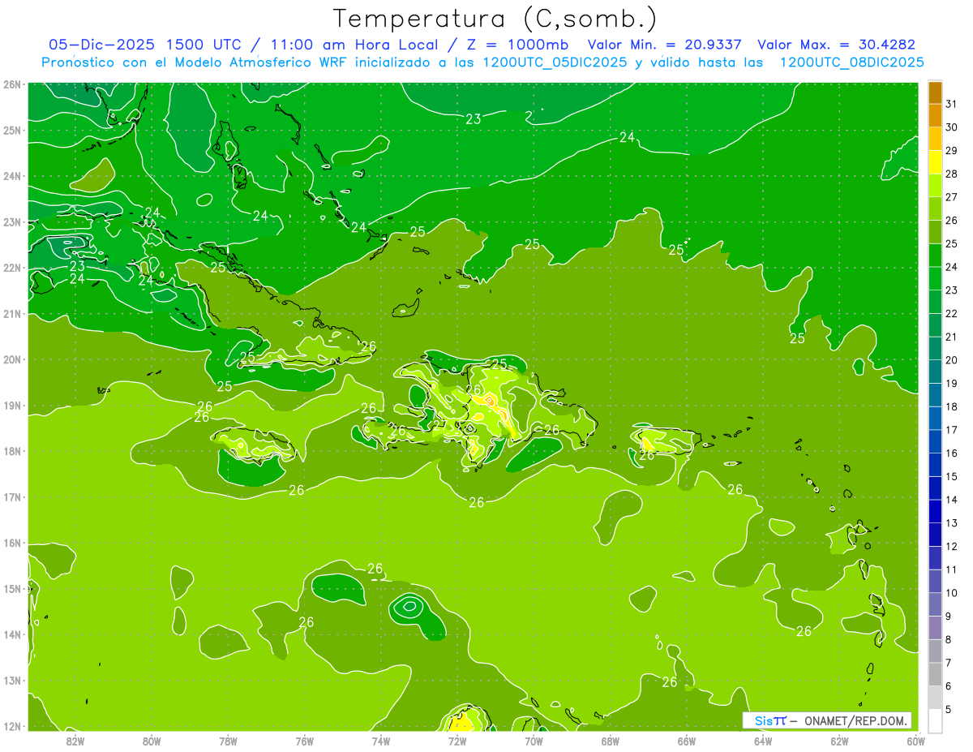
Task: Click the longitude axis label '66W'
Action: click(x=687, y=741)
